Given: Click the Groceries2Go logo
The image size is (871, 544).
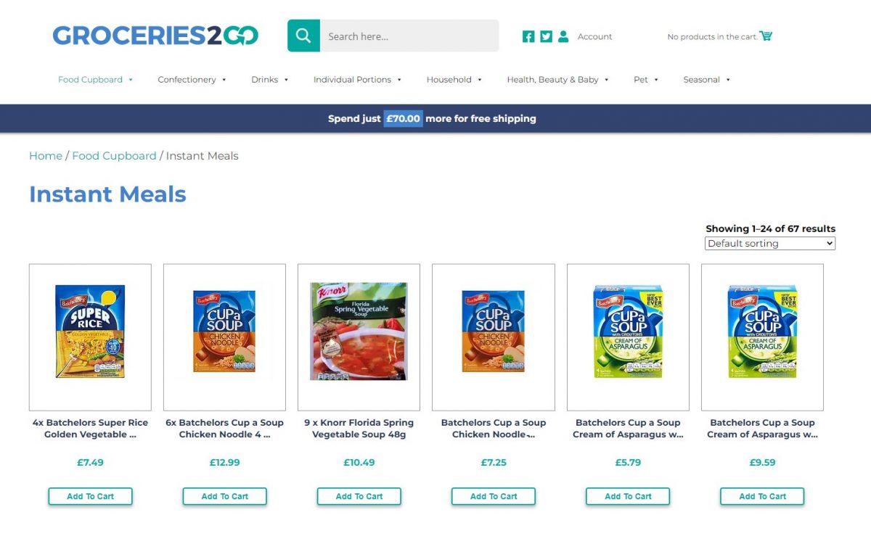Looking at the screenshot, I should [x=155, y=36].
